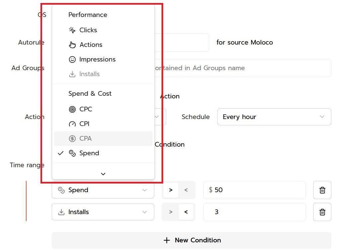The width and height of the screenshot is (342, 250).
Task: Open the Spend metric dropdown
Action: point(103,190)
